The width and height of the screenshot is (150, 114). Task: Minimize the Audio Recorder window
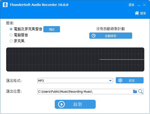(138, 5)
